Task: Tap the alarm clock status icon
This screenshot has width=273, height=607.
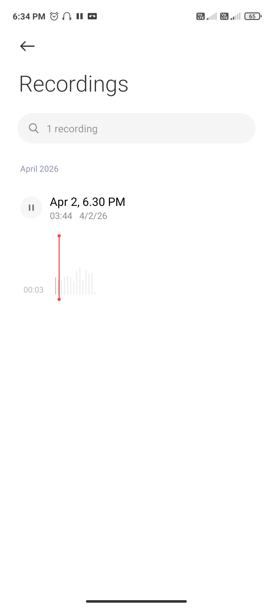Action: 54,16
